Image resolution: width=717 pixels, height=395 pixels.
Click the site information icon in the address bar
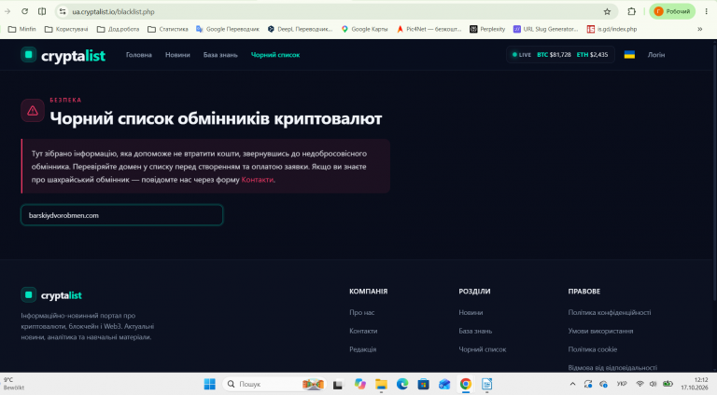pos(63,11)
